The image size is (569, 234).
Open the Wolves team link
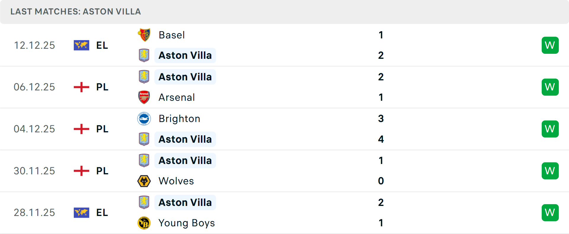[x=176, y=181]
